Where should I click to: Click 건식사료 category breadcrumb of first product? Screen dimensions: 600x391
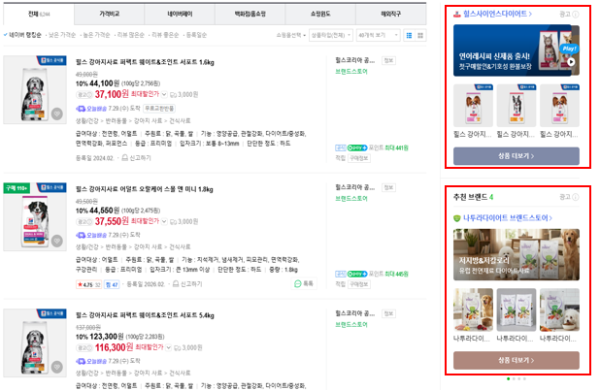click(180, 121)
